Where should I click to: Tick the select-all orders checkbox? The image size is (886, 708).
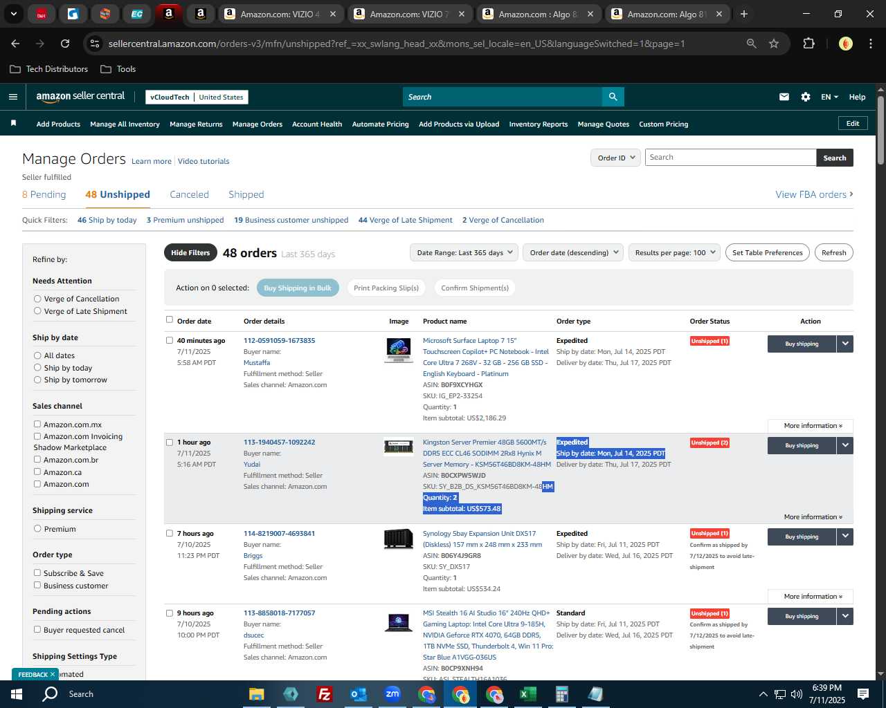pos(170,319)
